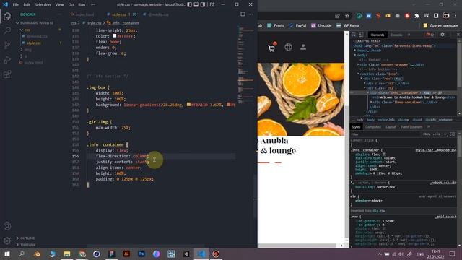Open the Event Listeners tab
462x260 pixels.
411,127
